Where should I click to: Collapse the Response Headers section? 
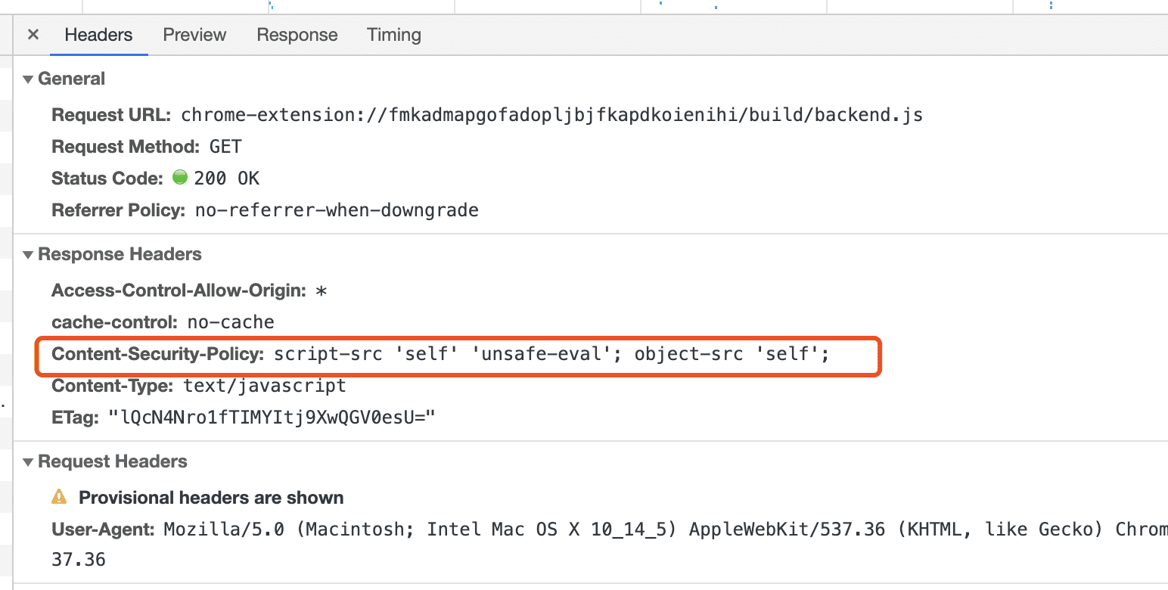(x=28, y=255)
